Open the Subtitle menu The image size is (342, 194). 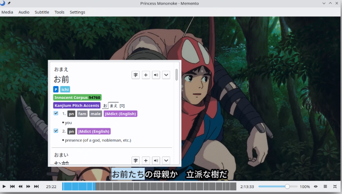(x=42, y=12)
